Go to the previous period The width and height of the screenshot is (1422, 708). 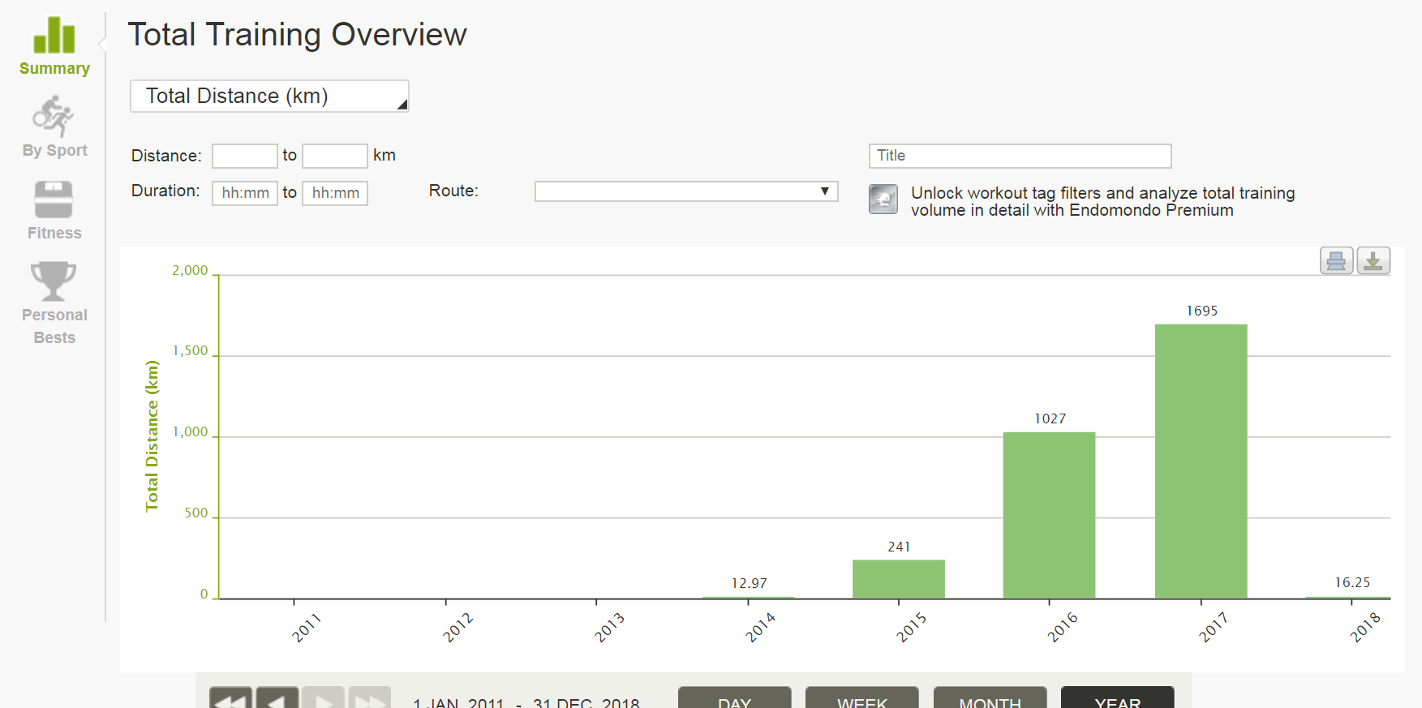click(x=277, y=698)
